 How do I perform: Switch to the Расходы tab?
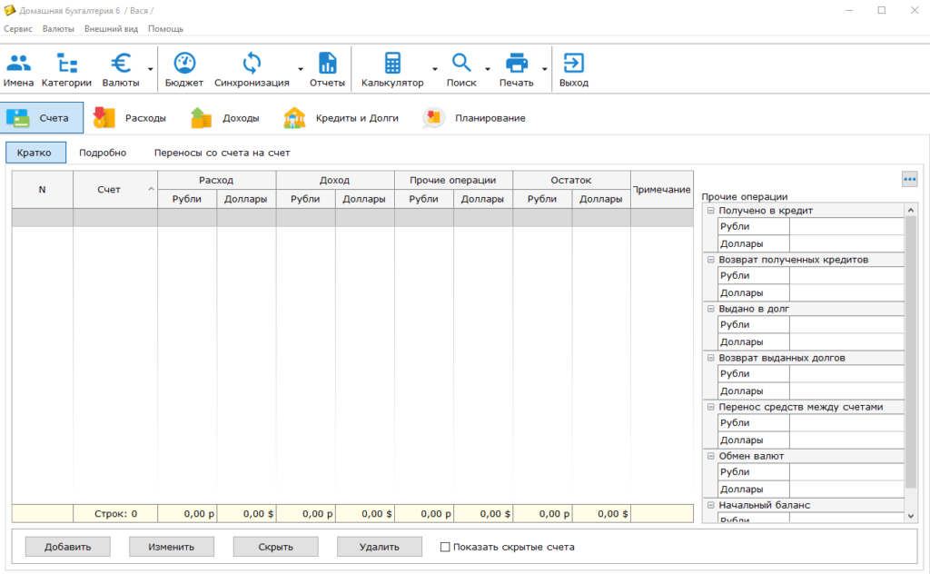pos(130,118)
